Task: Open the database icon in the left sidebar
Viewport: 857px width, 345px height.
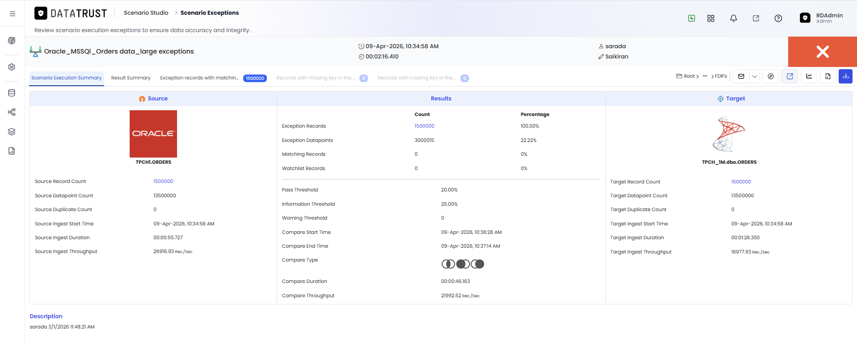Action: (12, 93)
